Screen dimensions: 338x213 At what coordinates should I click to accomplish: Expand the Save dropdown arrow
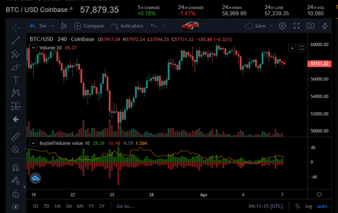pyautogui.click(x=271, y=26)
